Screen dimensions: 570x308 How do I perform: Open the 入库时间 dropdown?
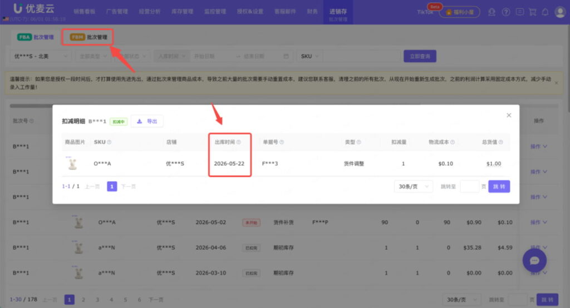pyautogui.click(x=171, y=56)
